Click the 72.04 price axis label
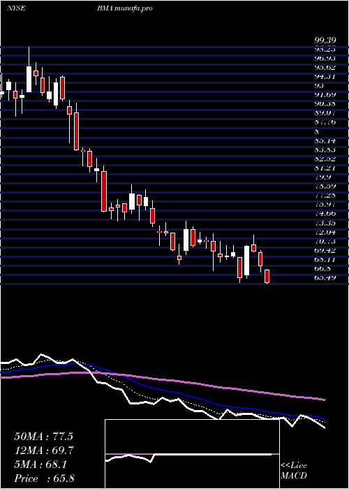This screenshot has height=489, width=349. (x=325, y=233)
